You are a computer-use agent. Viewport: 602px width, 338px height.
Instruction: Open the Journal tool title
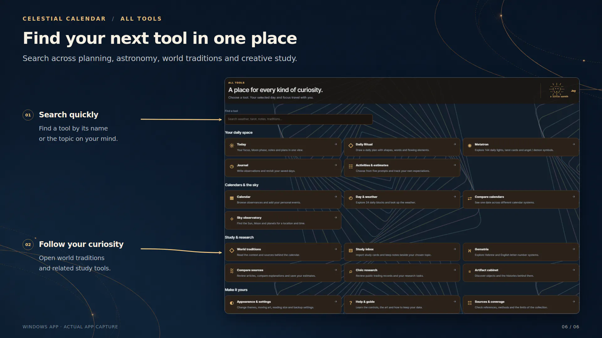tap(242, 165)
